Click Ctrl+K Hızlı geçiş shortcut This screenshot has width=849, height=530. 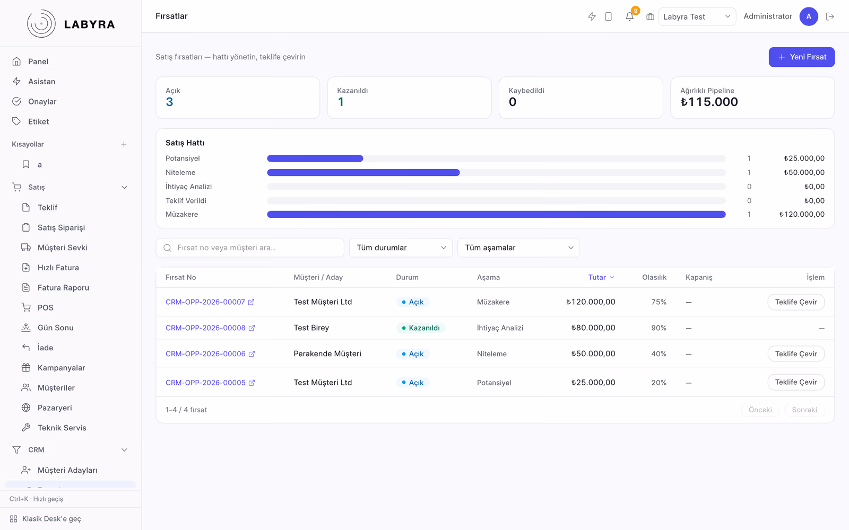[36, 499]
